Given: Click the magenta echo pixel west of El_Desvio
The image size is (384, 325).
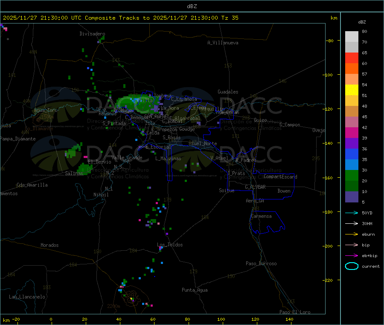Looking at the screenshot, I should tap(85, 157).
